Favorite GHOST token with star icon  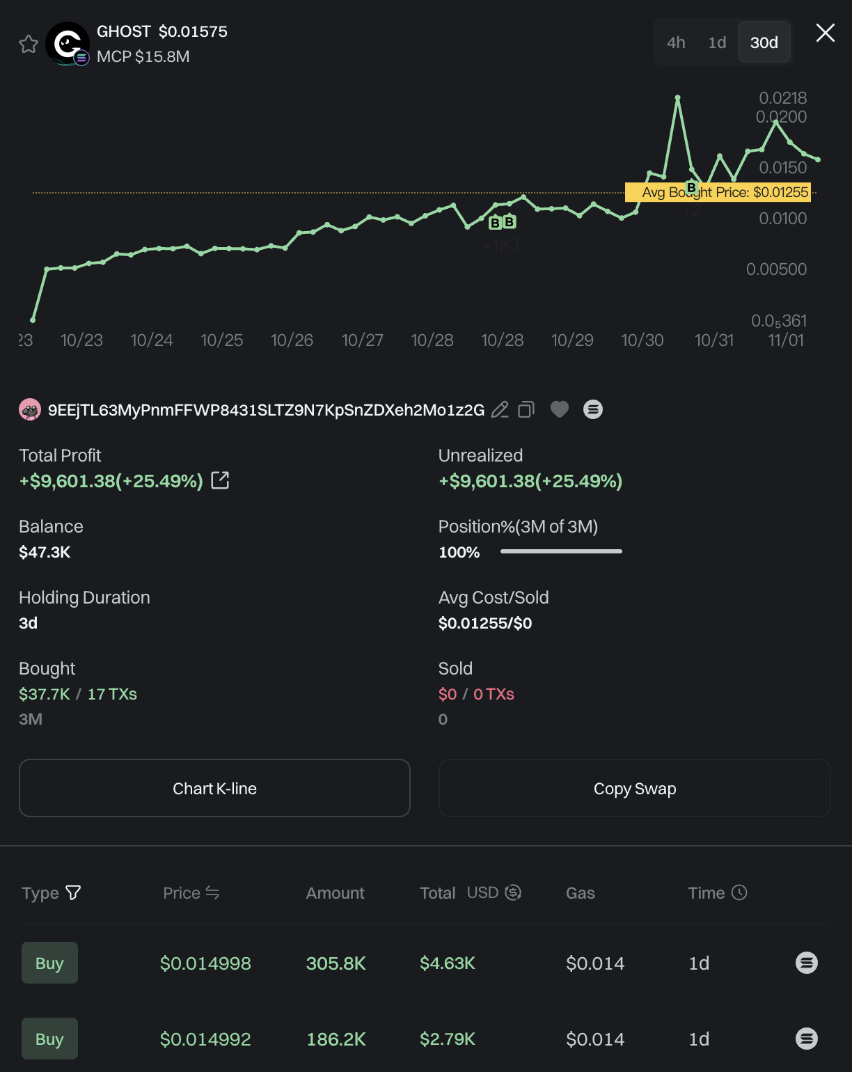29,44
